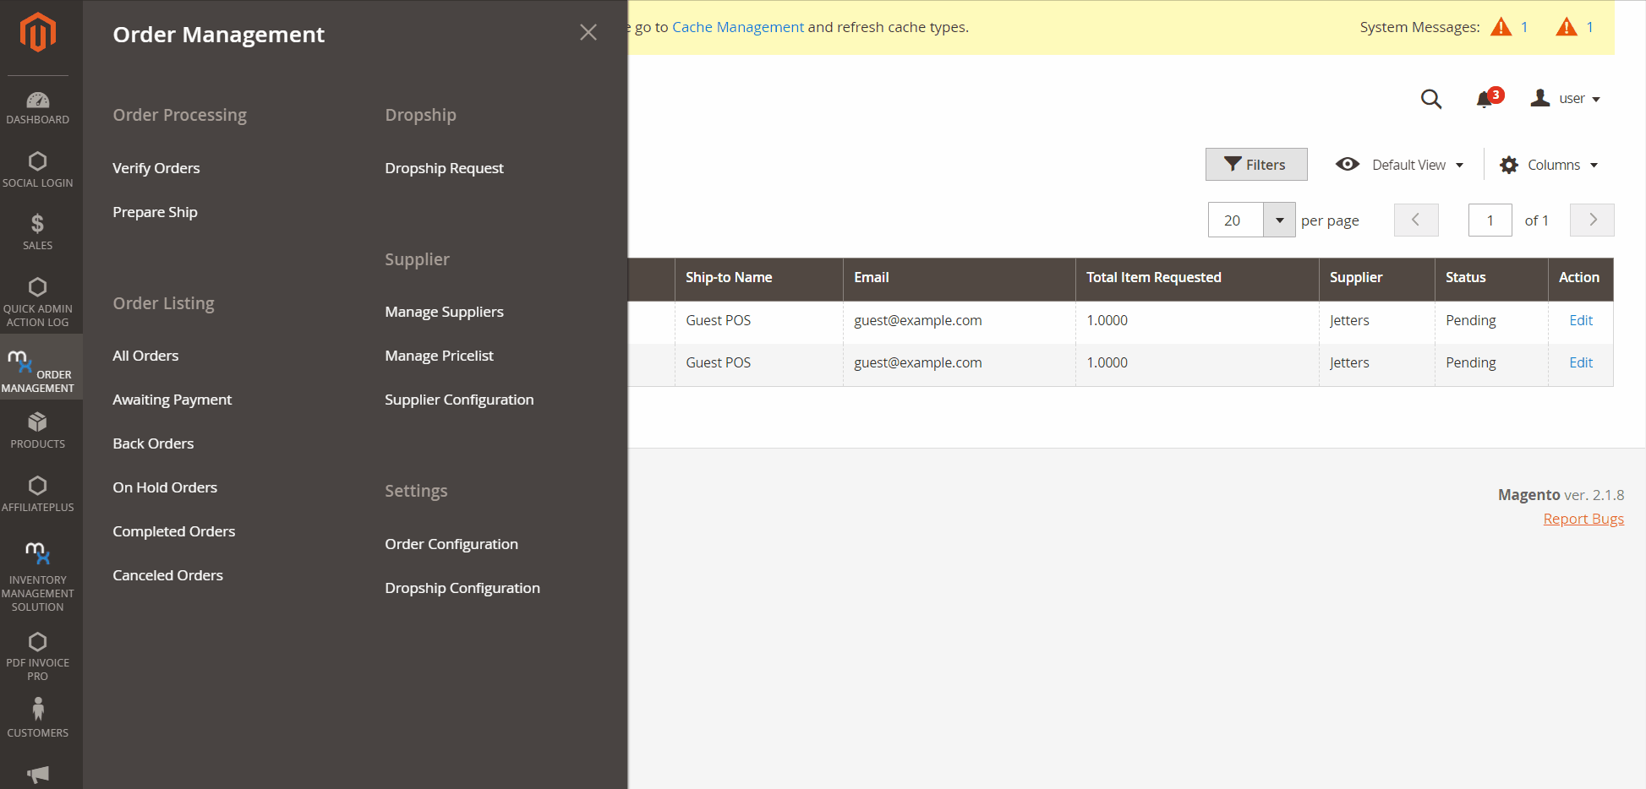
Task: Open Order Configuration menu item
Action: (451, 544)
